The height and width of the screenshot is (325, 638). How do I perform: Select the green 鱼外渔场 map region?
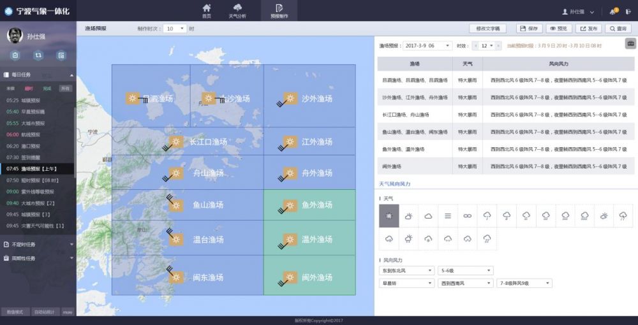pyautogui.click(x=317, y=205)
